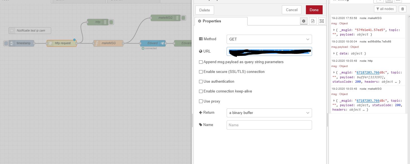Open the Method dropdown showing GET

coord(269,39)
